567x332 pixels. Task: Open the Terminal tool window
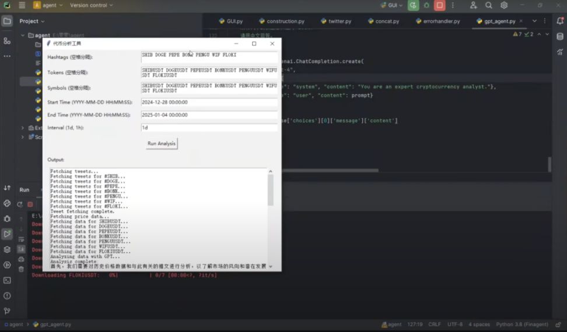(7, 280)
